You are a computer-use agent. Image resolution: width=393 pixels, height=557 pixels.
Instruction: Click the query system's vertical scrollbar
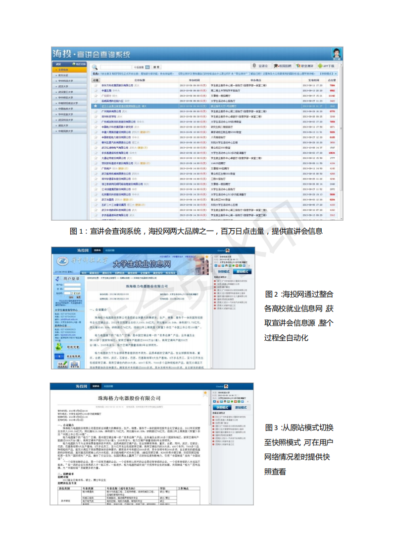[341, 142]
